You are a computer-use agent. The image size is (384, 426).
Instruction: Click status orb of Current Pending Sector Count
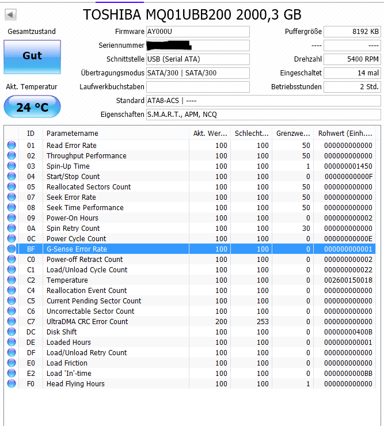point(12,301)
